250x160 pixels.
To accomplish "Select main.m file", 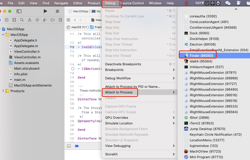I will [19, 80].
